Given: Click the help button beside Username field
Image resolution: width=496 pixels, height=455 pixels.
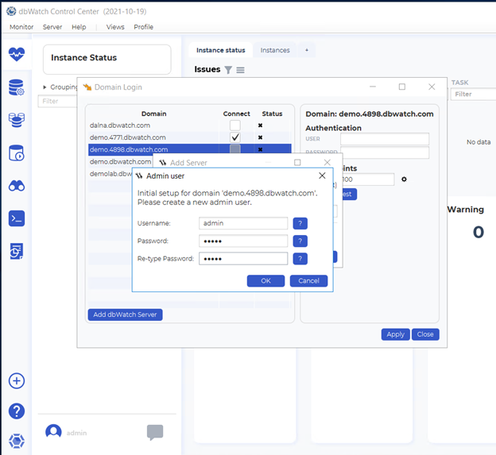Looking at the screenshot, I should point(300,223).
